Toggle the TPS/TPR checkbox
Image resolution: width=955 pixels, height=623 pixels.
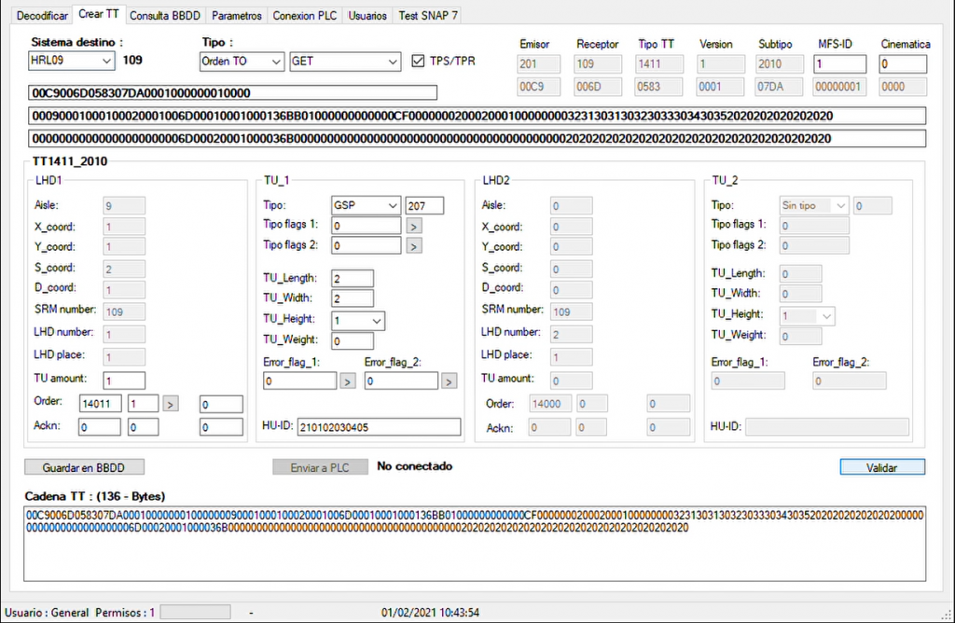417,62
